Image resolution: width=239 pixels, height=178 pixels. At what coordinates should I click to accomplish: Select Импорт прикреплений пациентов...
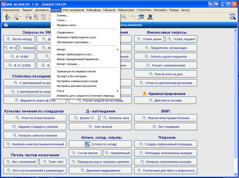[x=86, y=59]
